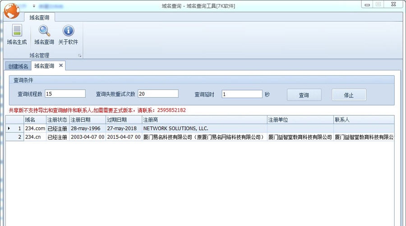Expand the 域名管理 group dialog launcher
Image resolution: width=406 pixels, height=226 pixels.
click(x=79, y=55)
